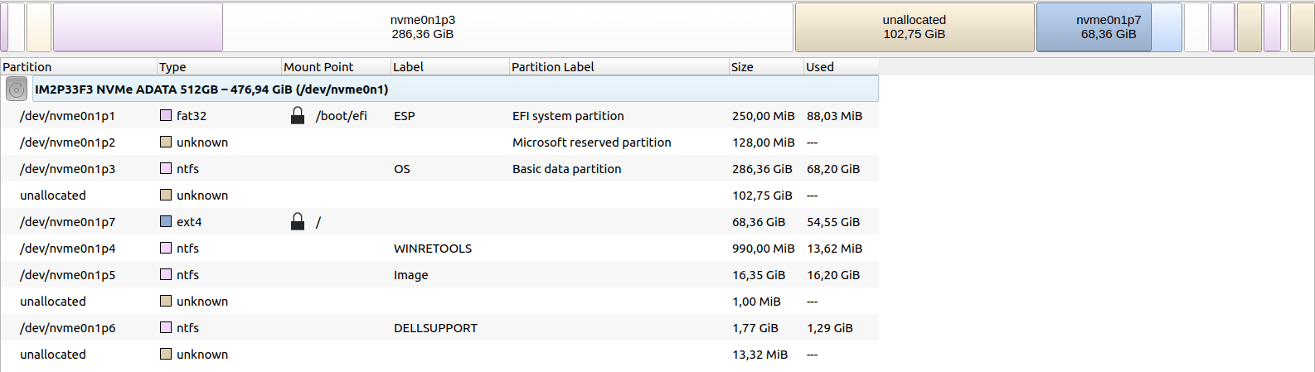Click the 16,20 GiB used value
The image size is (1315, 372).
(833, 275)
